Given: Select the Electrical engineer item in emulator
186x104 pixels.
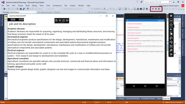Looking at the screenshot, I should click(x=145, y=39).
